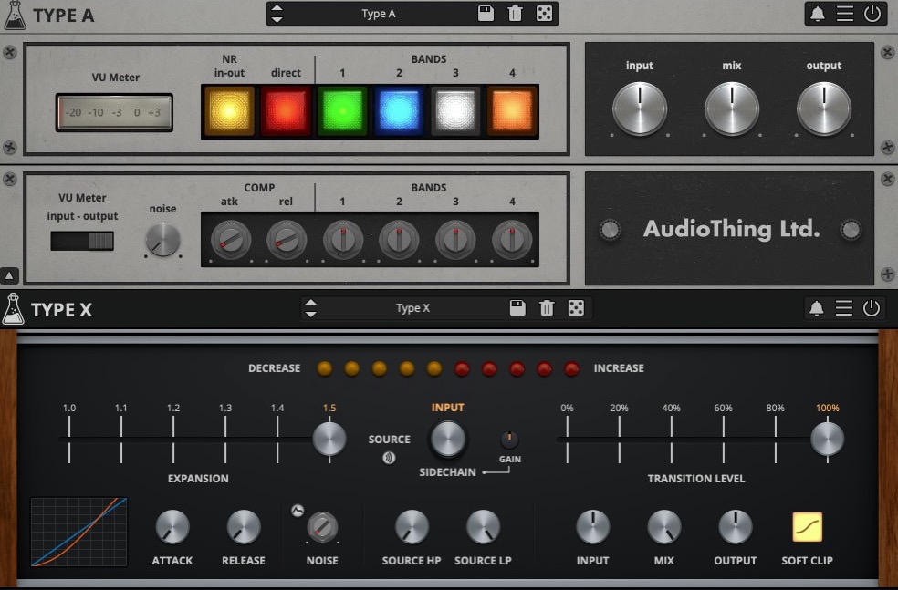Click the COMP rel knob
This screenshot has height=590, width=898.
[287, 240]
